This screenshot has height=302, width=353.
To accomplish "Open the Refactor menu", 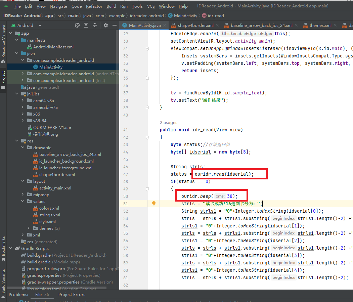I will (94, 6).
